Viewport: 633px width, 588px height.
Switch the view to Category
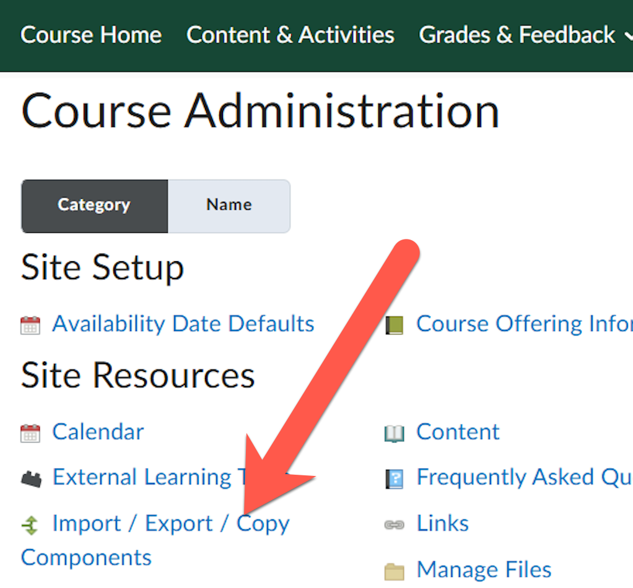click(x=94, y=205)
